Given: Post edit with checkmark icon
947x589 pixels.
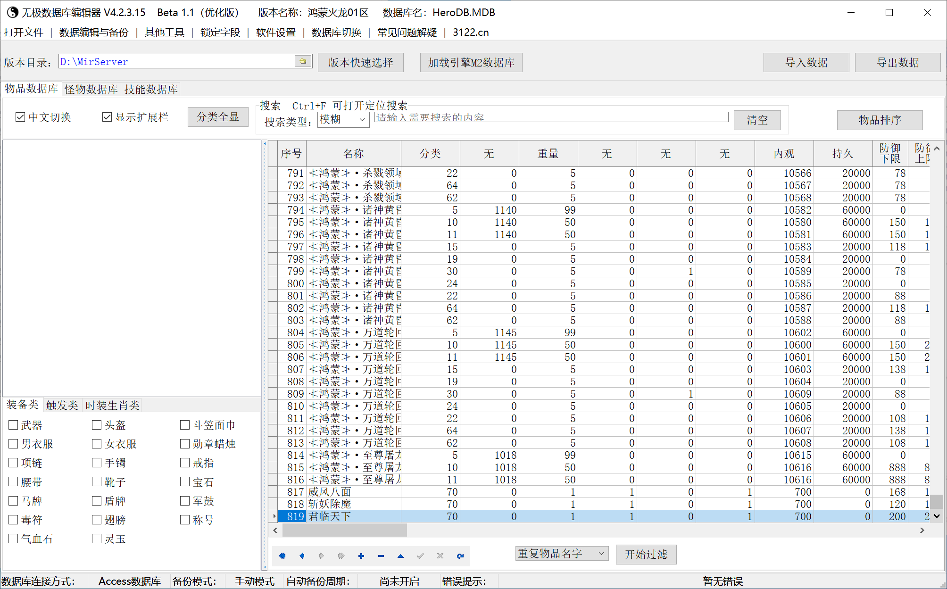Looking at the screenshot, I should pyautogui.click(x=420, y=556).
